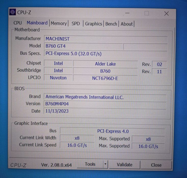187x178 pixels.
Task: Click the Nuvoton LPCIO value
Action: (58, 78)
